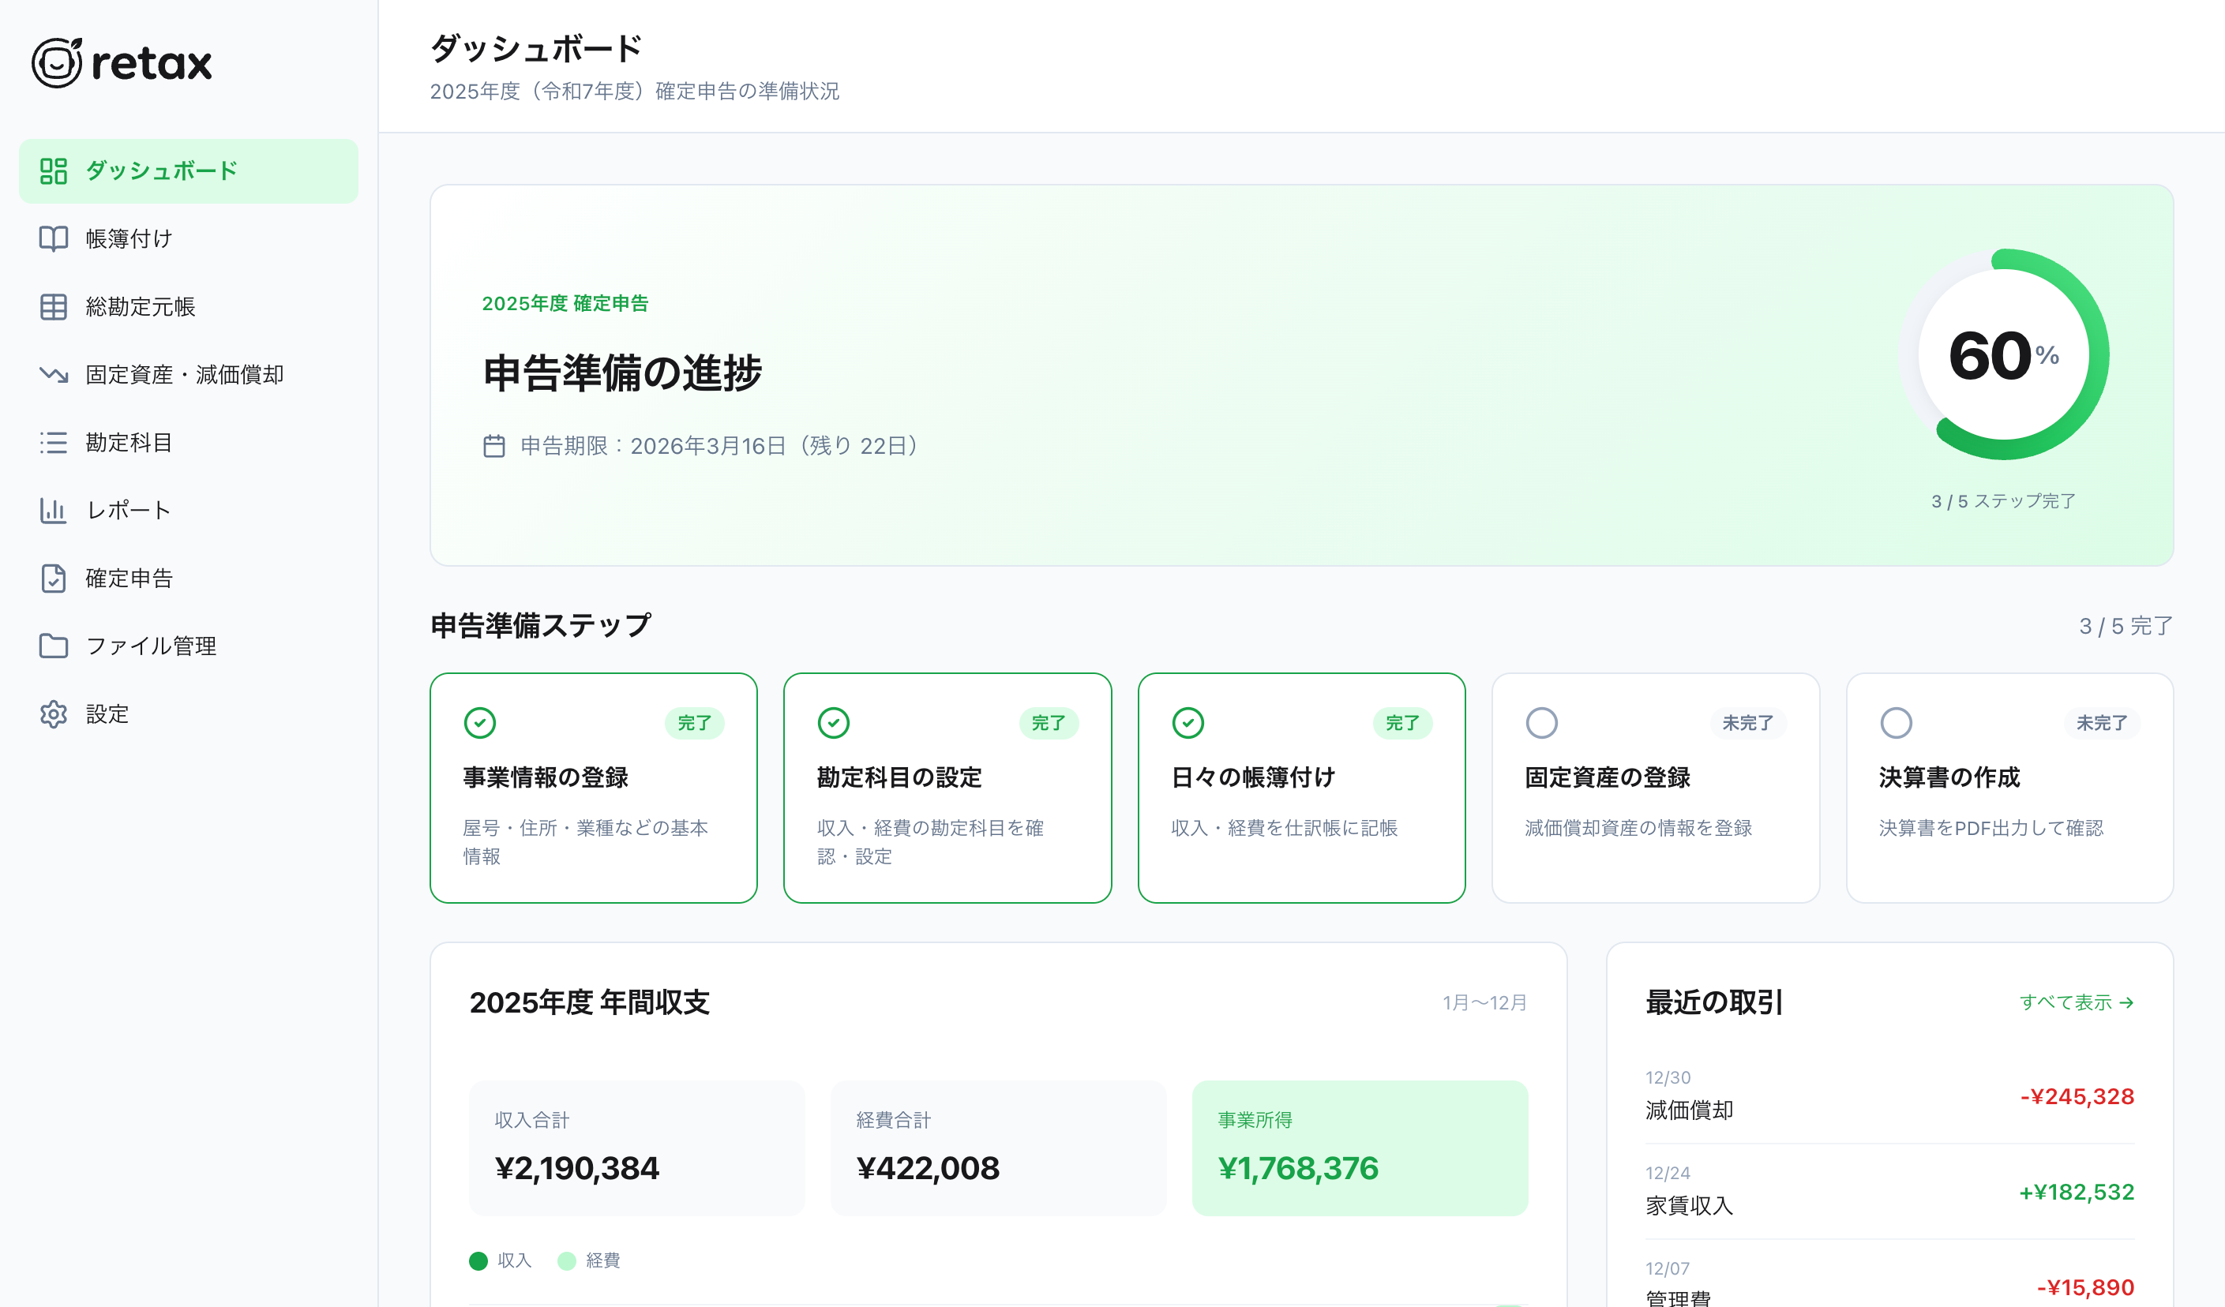Select the 固定資産・減価償却 sidebar icon
This screenshot has width=2225, height=1307.
pyautogui.click(x=53, y=374)
